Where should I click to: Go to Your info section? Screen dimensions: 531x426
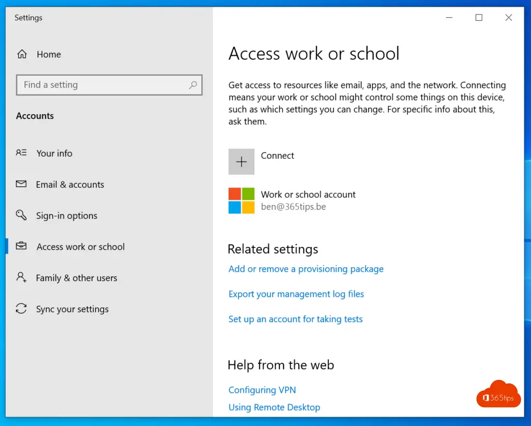pos(54,153)
